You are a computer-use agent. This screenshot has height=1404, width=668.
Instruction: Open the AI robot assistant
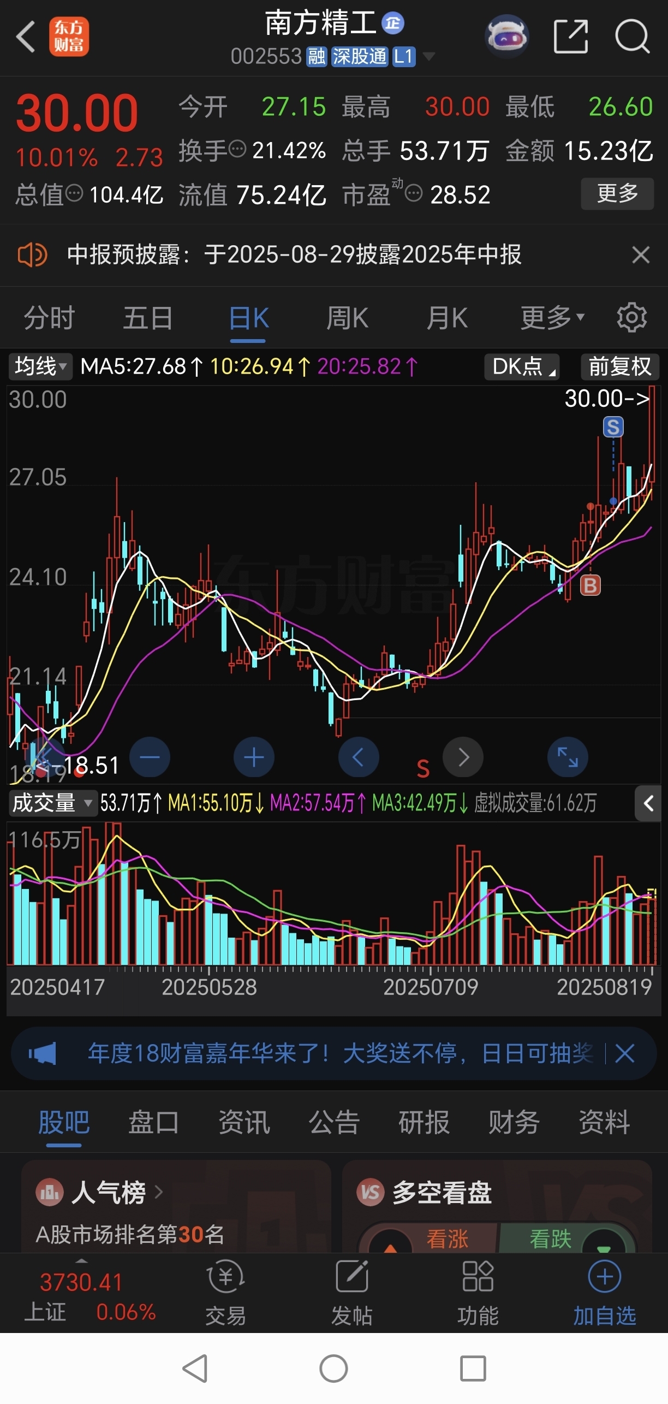point(506,37)
